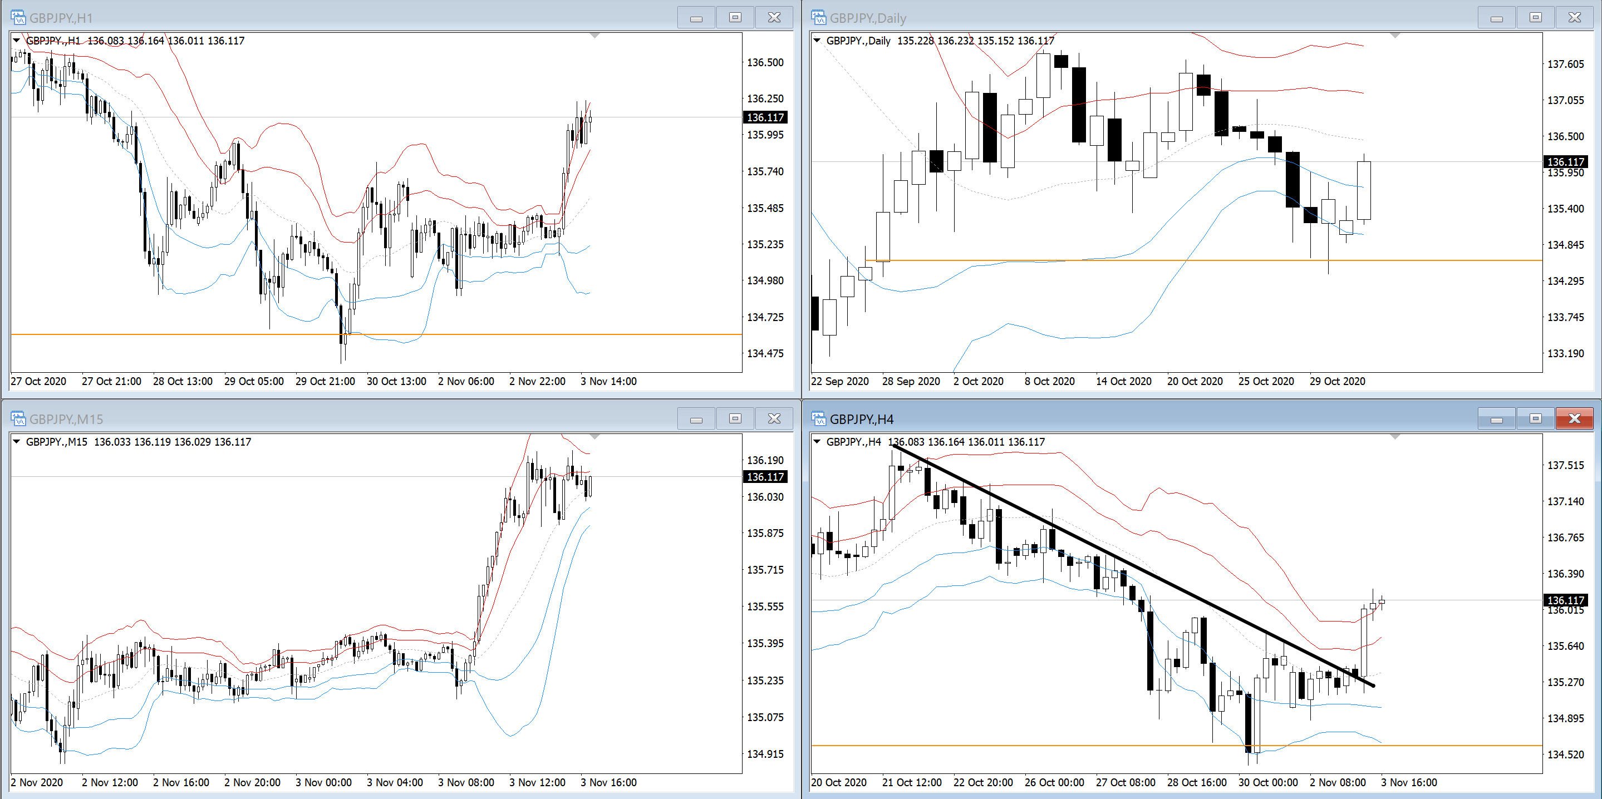The image size is (1602, 799).
Task: Click the GBPJPY,H1 chart window icon
Action: point(18,17)
